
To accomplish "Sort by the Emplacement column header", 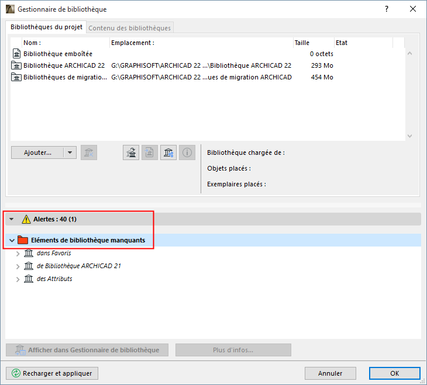I will pyautogui.click(x=202, y=43).
